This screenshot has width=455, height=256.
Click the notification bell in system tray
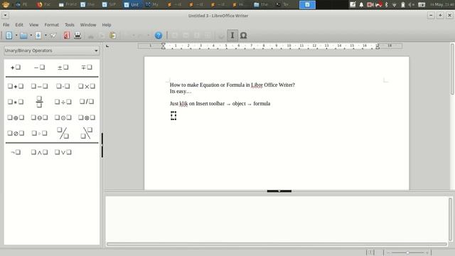point(361,5)
